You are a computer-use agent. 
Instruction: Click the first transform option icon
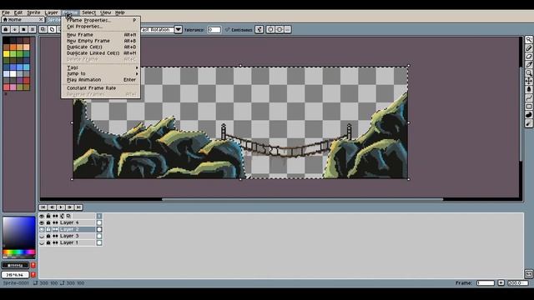point(270,30)
